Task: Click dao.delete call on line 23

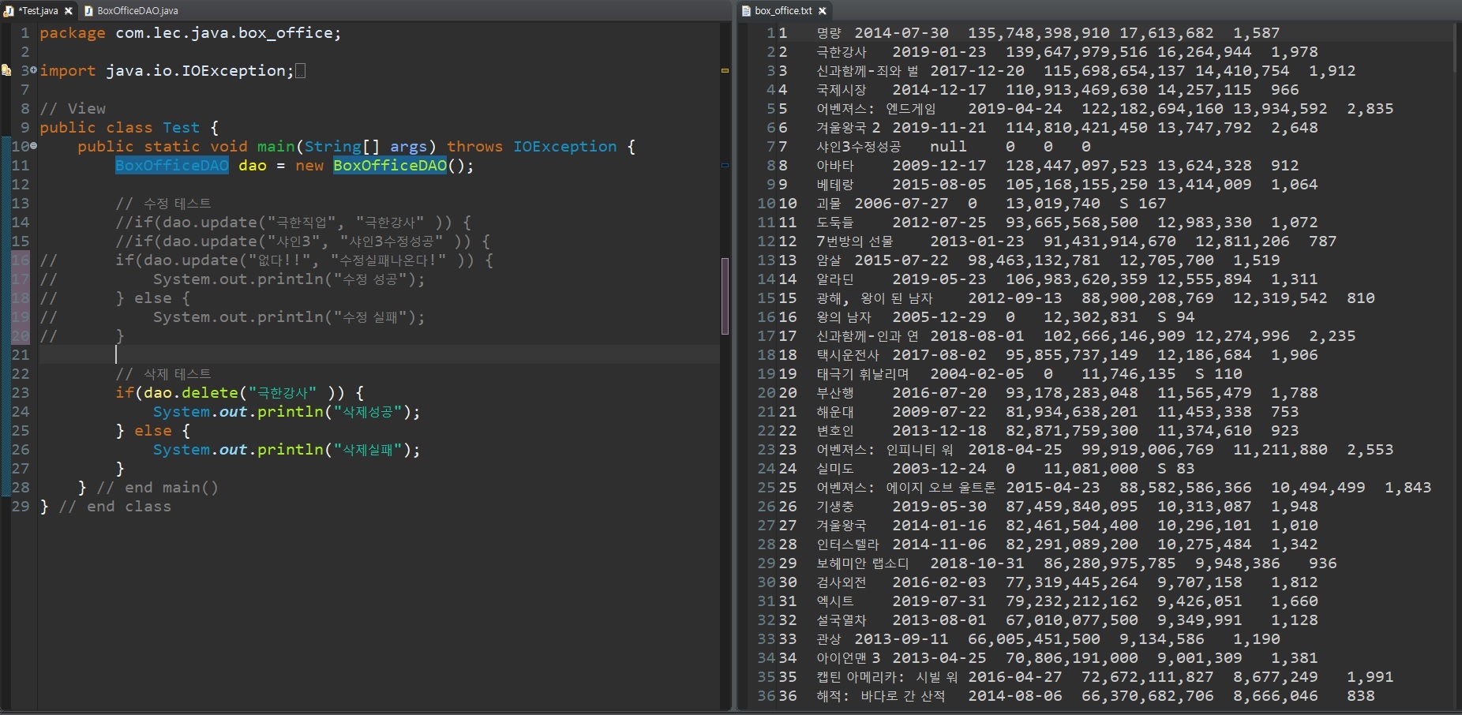Action: pos(191,392)
